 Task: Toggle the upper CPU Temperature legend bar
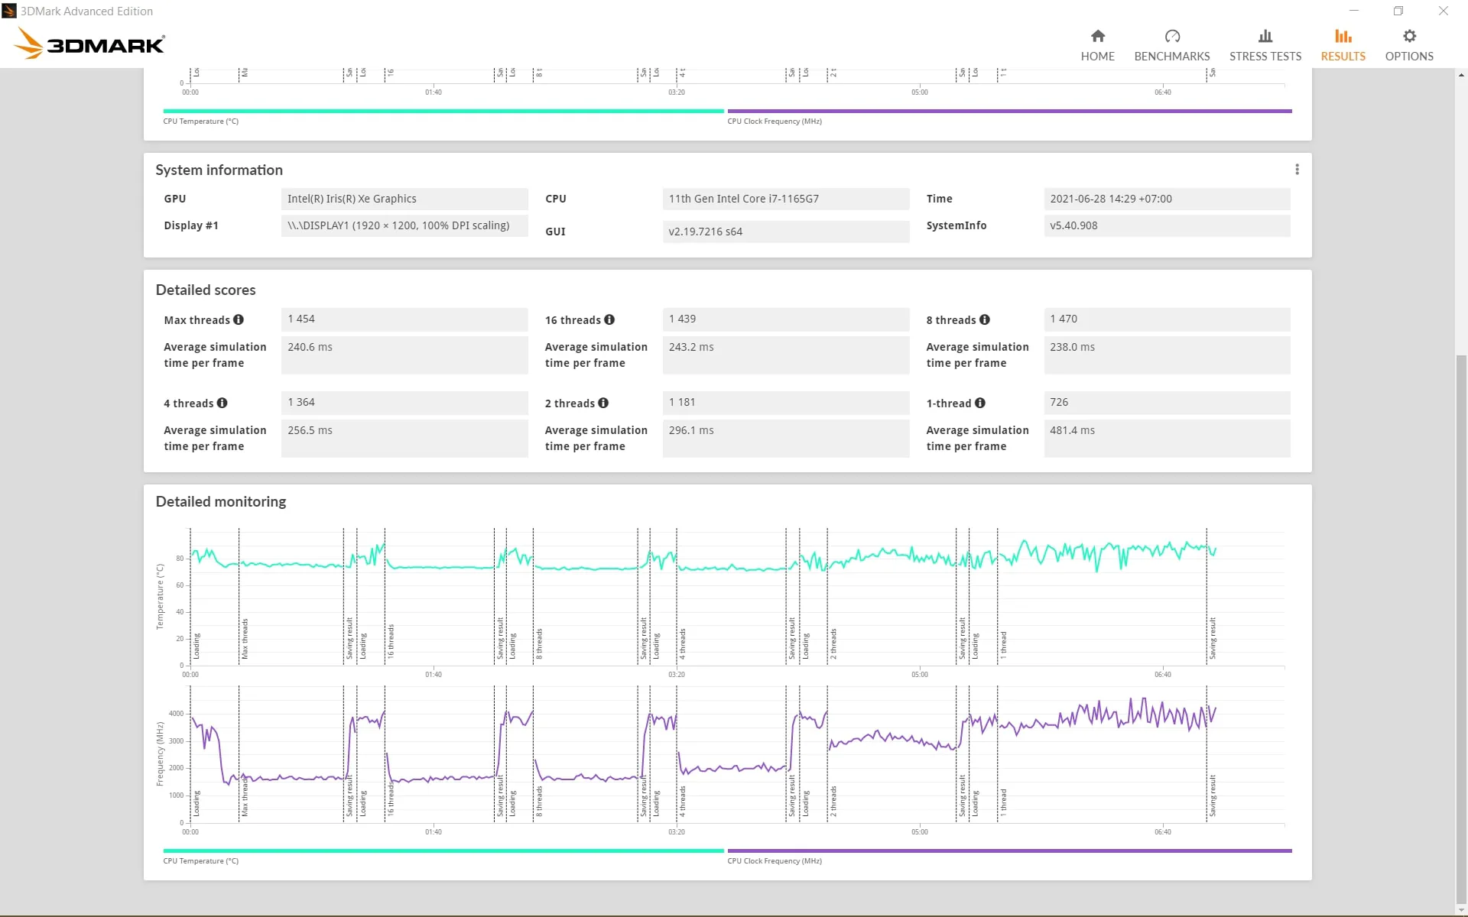click(443, 111)
